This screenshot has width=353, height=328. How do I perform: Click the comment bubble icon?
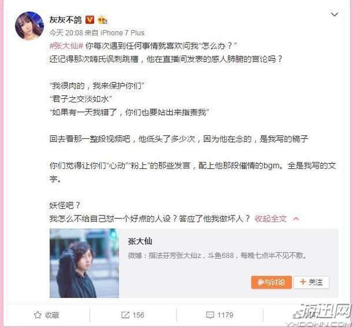pyautogui.click(x=210, y=315)
